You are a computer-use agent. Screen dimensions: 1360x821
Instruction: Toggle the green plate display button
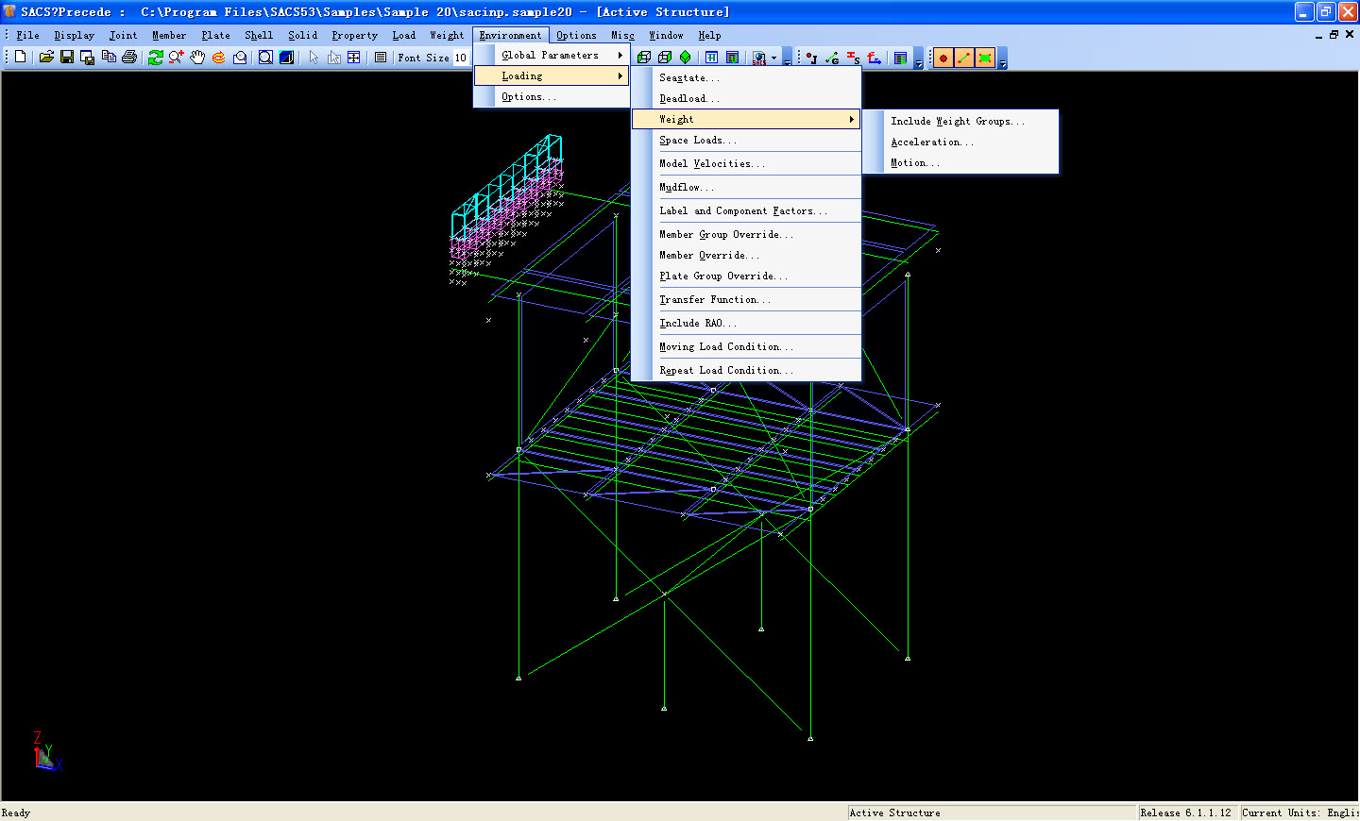[985, 58]
